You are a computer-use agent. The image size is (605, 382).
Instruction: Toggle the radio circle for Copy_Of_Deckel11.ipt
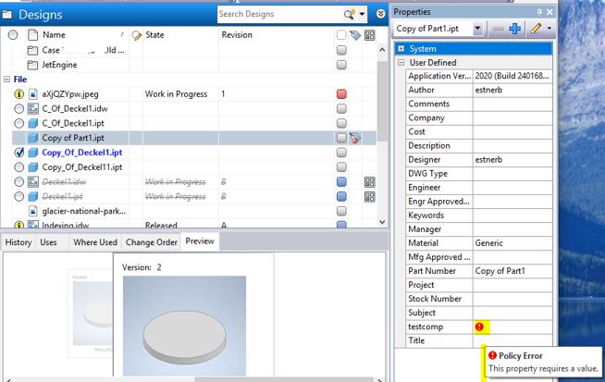19,167
